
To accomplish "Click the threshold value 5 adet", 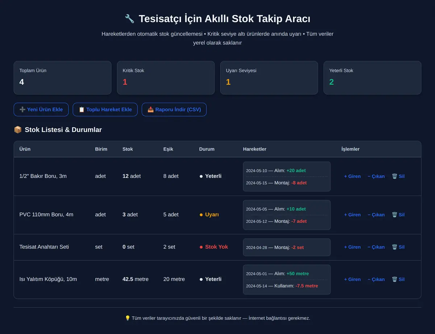I will pyautogui.click(x=171, y=215).
